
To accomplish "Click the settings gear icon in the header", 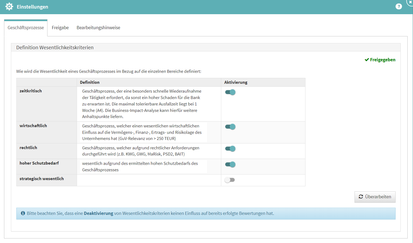I will tap(9, 7).
